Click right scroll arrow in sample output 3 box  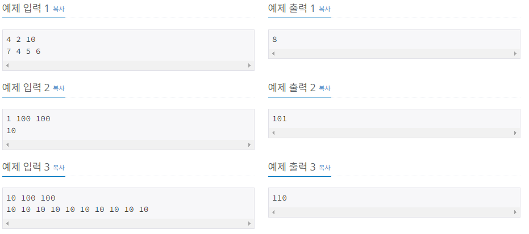coord(515,212)
